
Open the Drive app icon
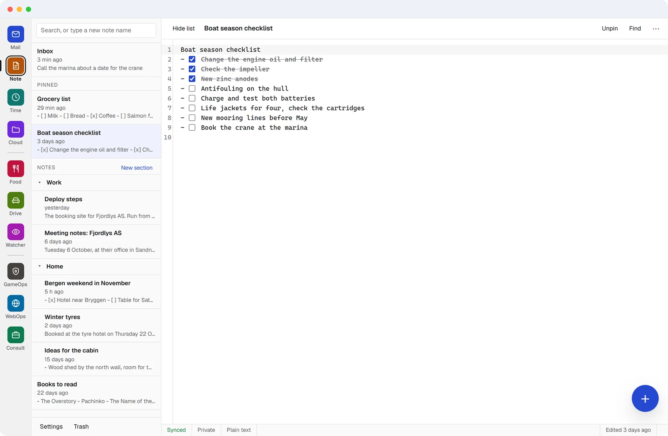point(15,200)
